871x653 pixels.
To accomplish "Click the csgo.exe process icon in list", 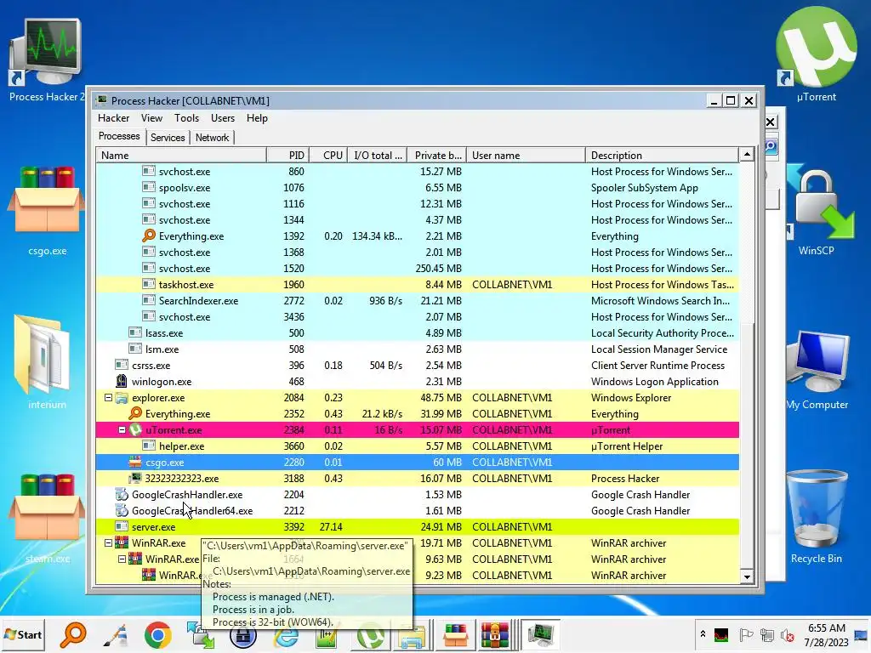I will pos(135,462).
